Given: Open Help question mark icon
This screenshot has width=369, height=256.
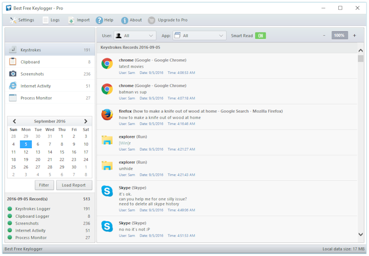Looking at the screenshot, I should (99, 20).
